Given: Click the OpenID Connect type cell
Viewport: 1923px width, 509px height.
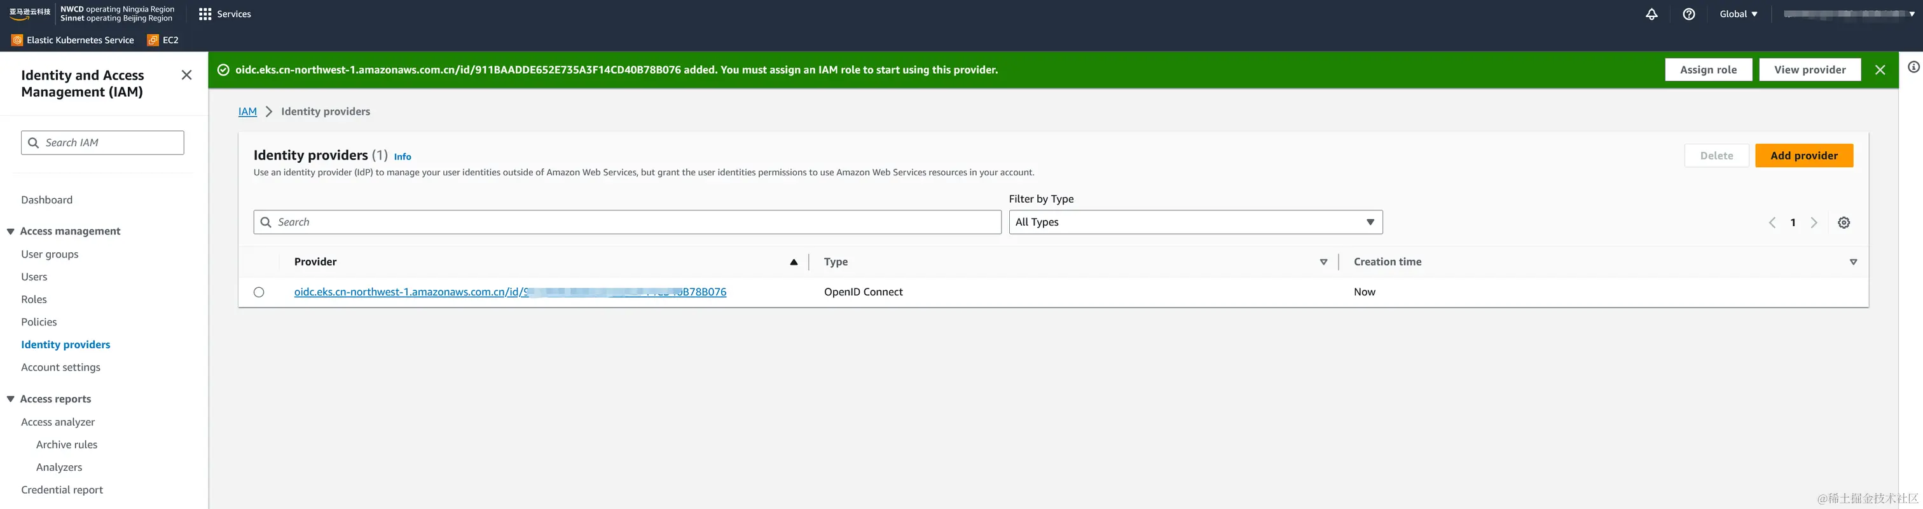Looking at the screenshot, I should tap(863, 292).
